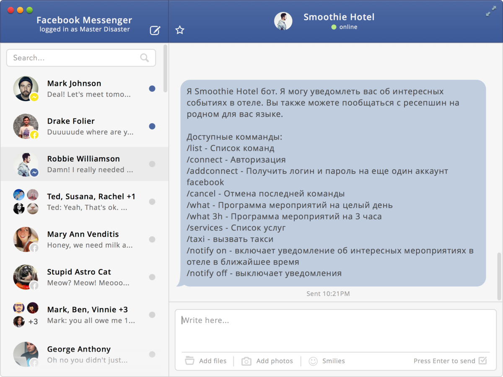Click Drake Folier's avatar
The image size is (503, 377).
[26, 126]
